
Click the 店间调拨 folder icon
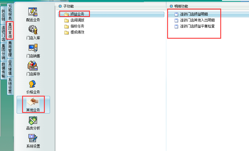pyautogui.click(x=66, y=20)
